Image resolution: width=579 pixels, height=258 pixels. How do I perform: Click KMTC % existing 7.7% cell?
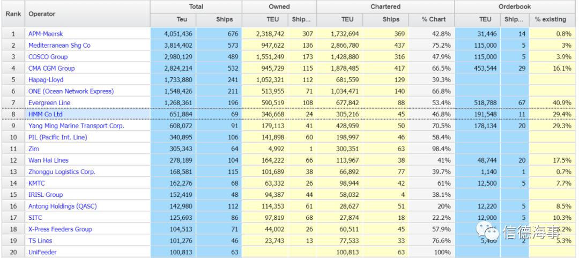pyautogui.click(x=552, y=183)
